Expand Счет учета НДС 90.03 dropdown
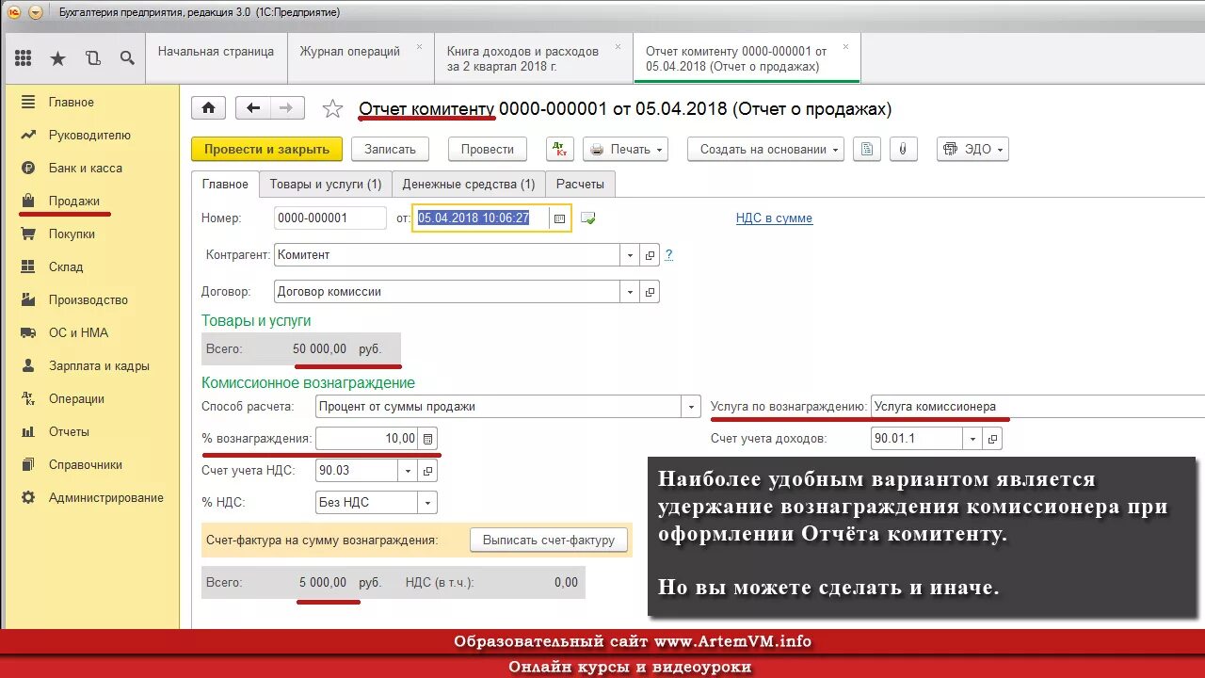The image size is (1205, 678). point(409,470)
